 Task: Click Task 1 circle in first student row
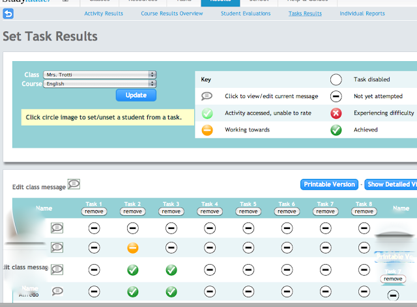click(94, 228)
